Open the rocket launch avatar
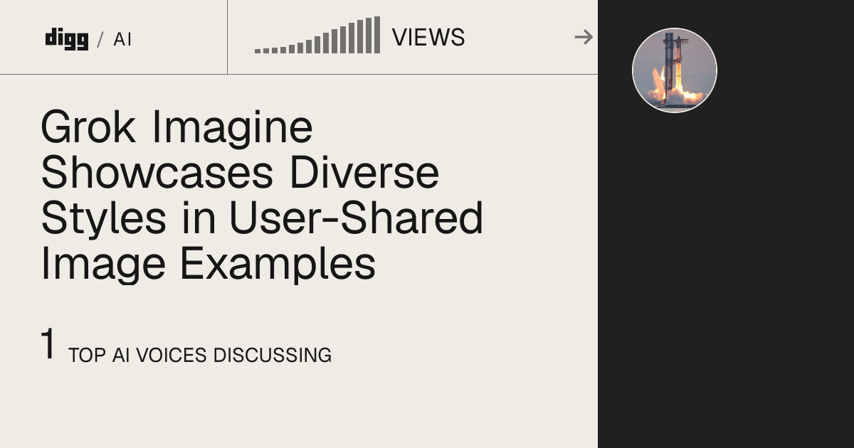854x448 pixels. 675,70
